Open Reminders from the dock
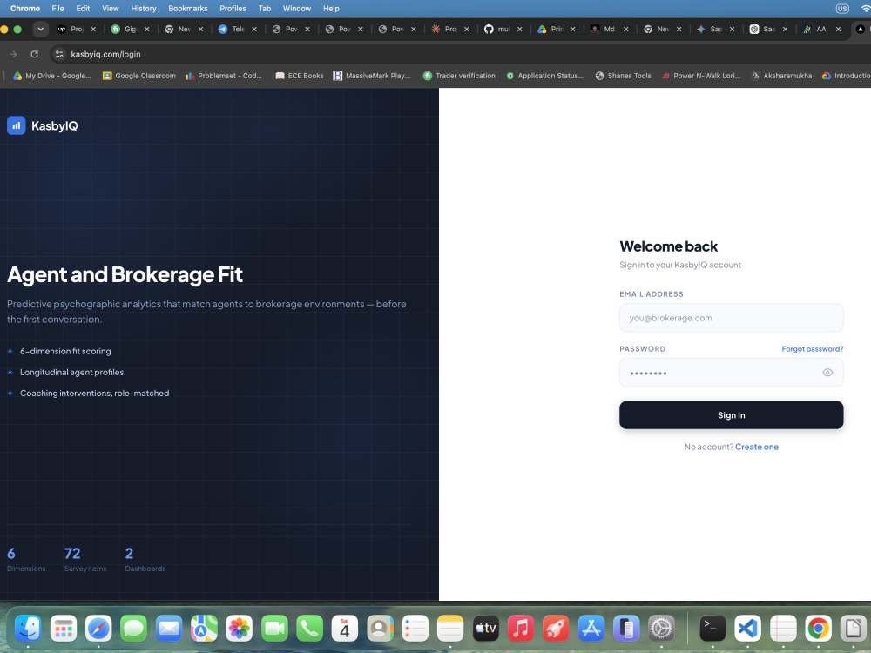 point(415,629)
